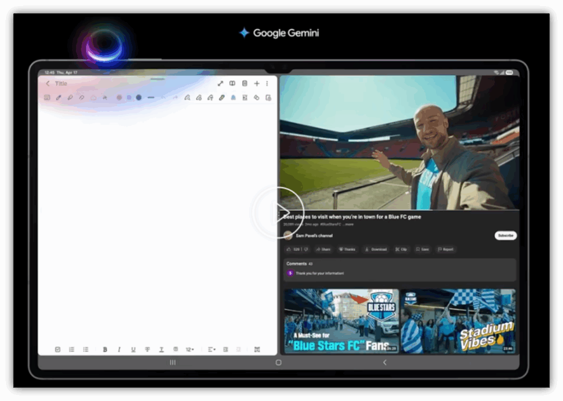Open the font size 12 dropdown
The width and height of the screenshot is (563, 401).
(x=190, y=349)
